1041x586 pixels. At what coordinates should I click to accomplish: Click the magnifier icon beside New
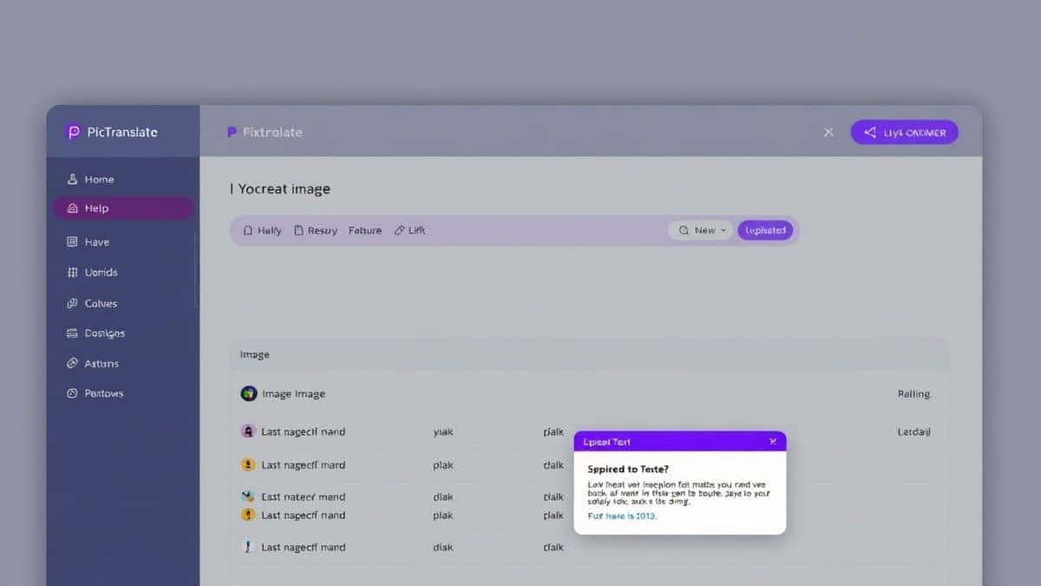pyautogui.click(x=684, y=230)
